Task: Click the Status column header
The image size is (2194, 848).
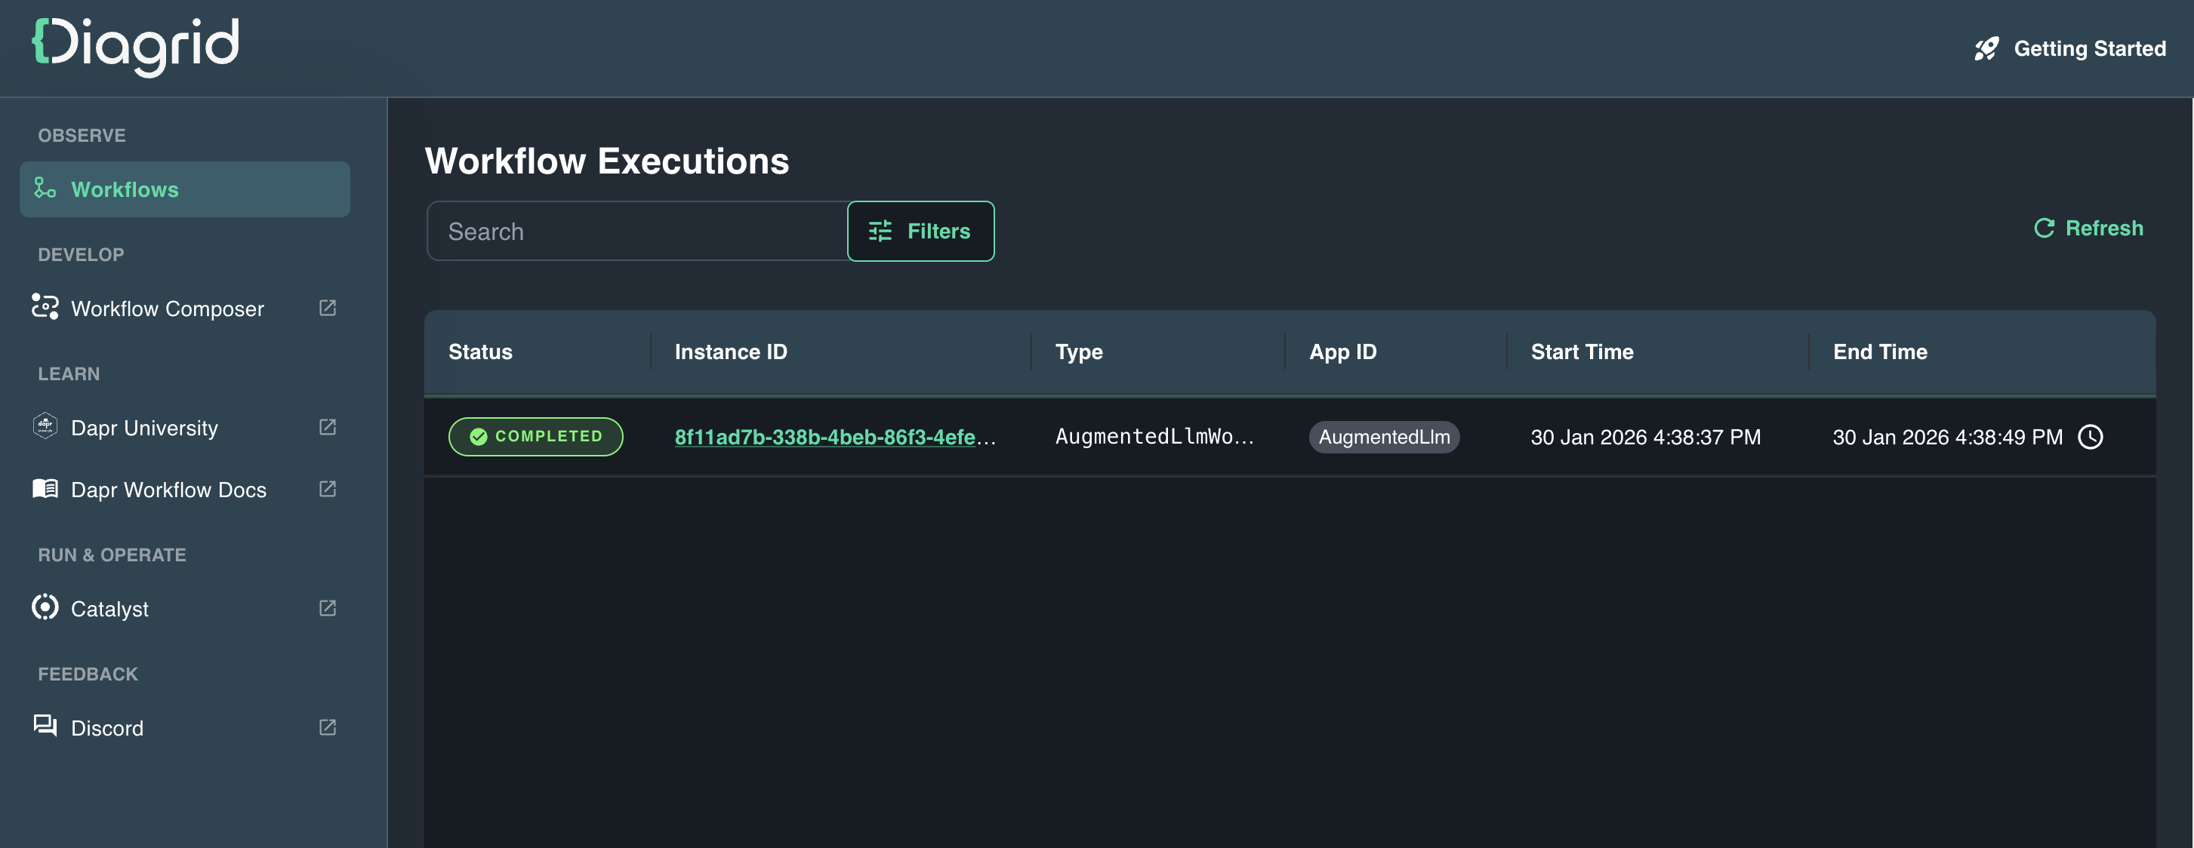Action: (x=480, y=352)
